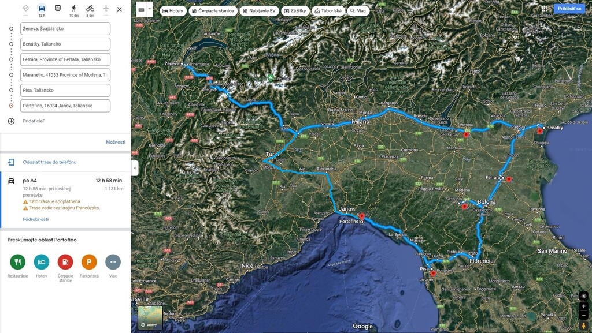Click the add destination plus icon
The image size is (592, 333).
12,121
